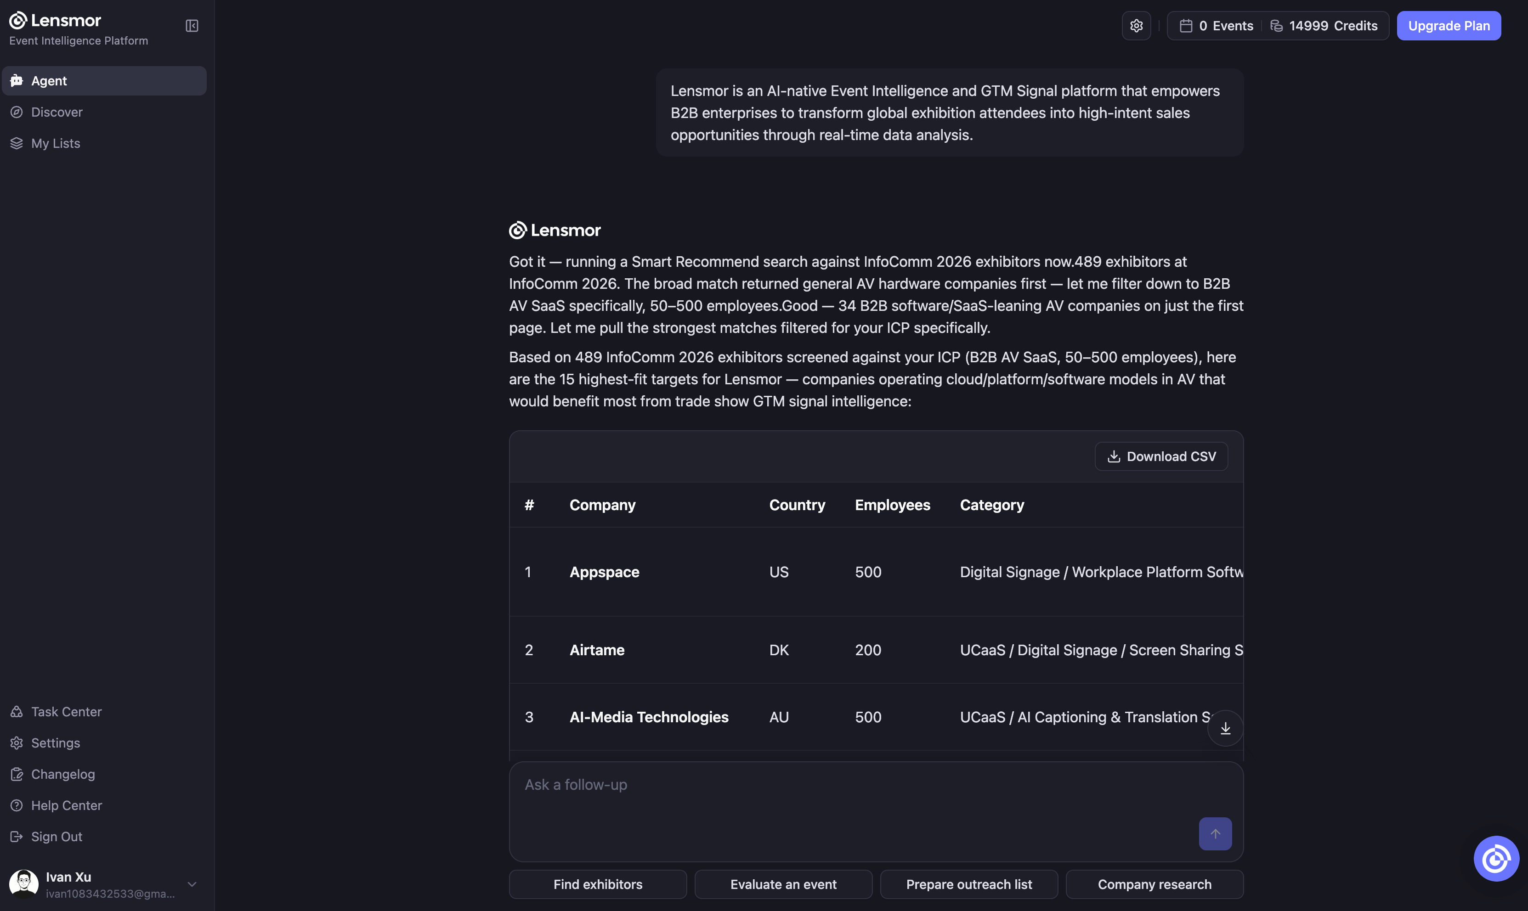Open Settings from the sidebar
This screenshot has width=1528, height=911.
[x=104, y=743]
